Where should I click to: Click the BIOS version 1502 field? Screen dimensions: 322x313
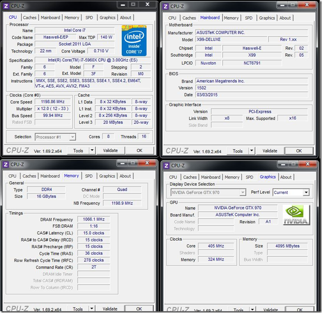click(x=252, y=88)
